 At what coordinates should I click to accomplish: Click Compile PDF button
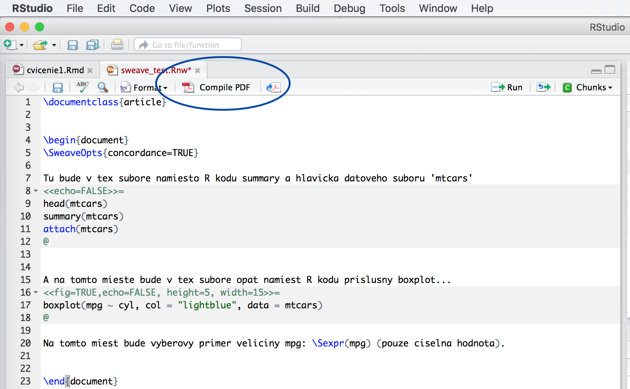click(216, 87)
